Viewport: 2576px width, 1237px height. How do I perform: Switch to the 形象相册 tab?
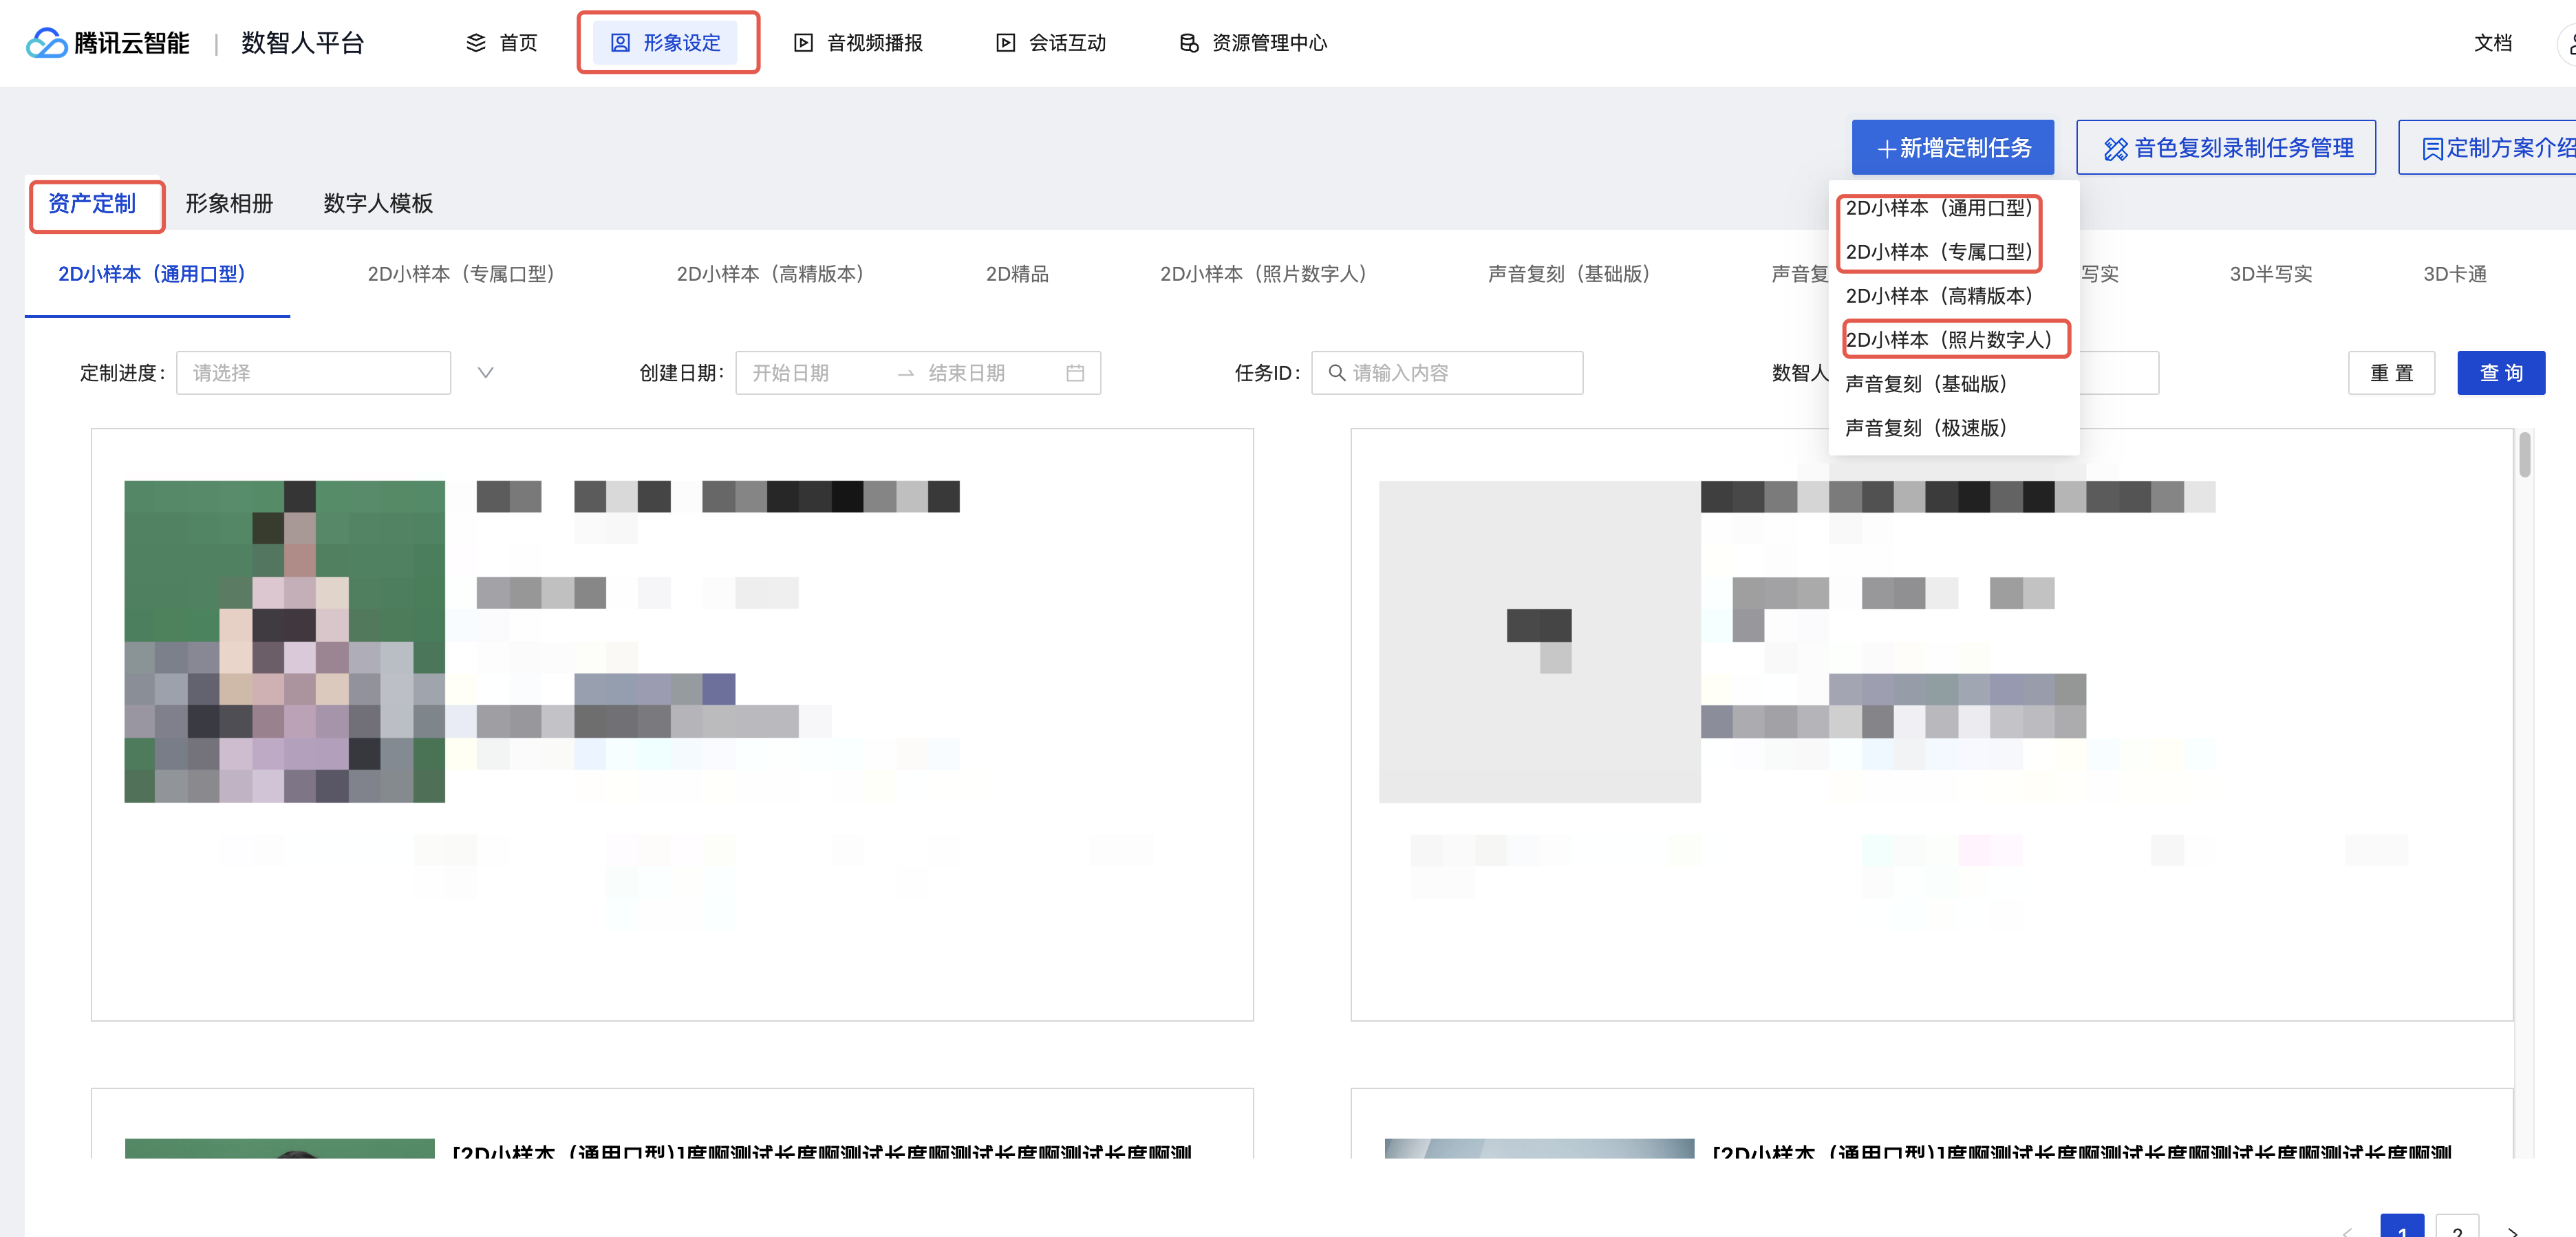(229, 204)
